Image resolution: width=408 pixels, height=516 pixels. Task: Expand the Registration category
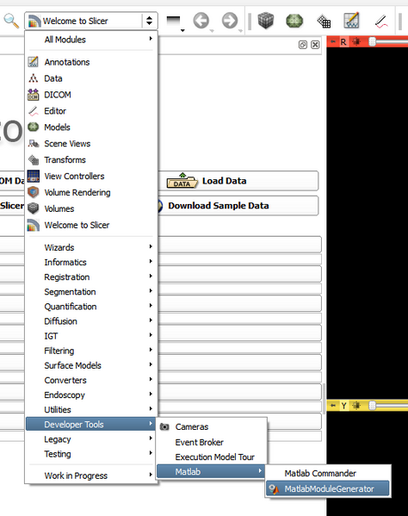pyautogui.click(x=91, y=277)
